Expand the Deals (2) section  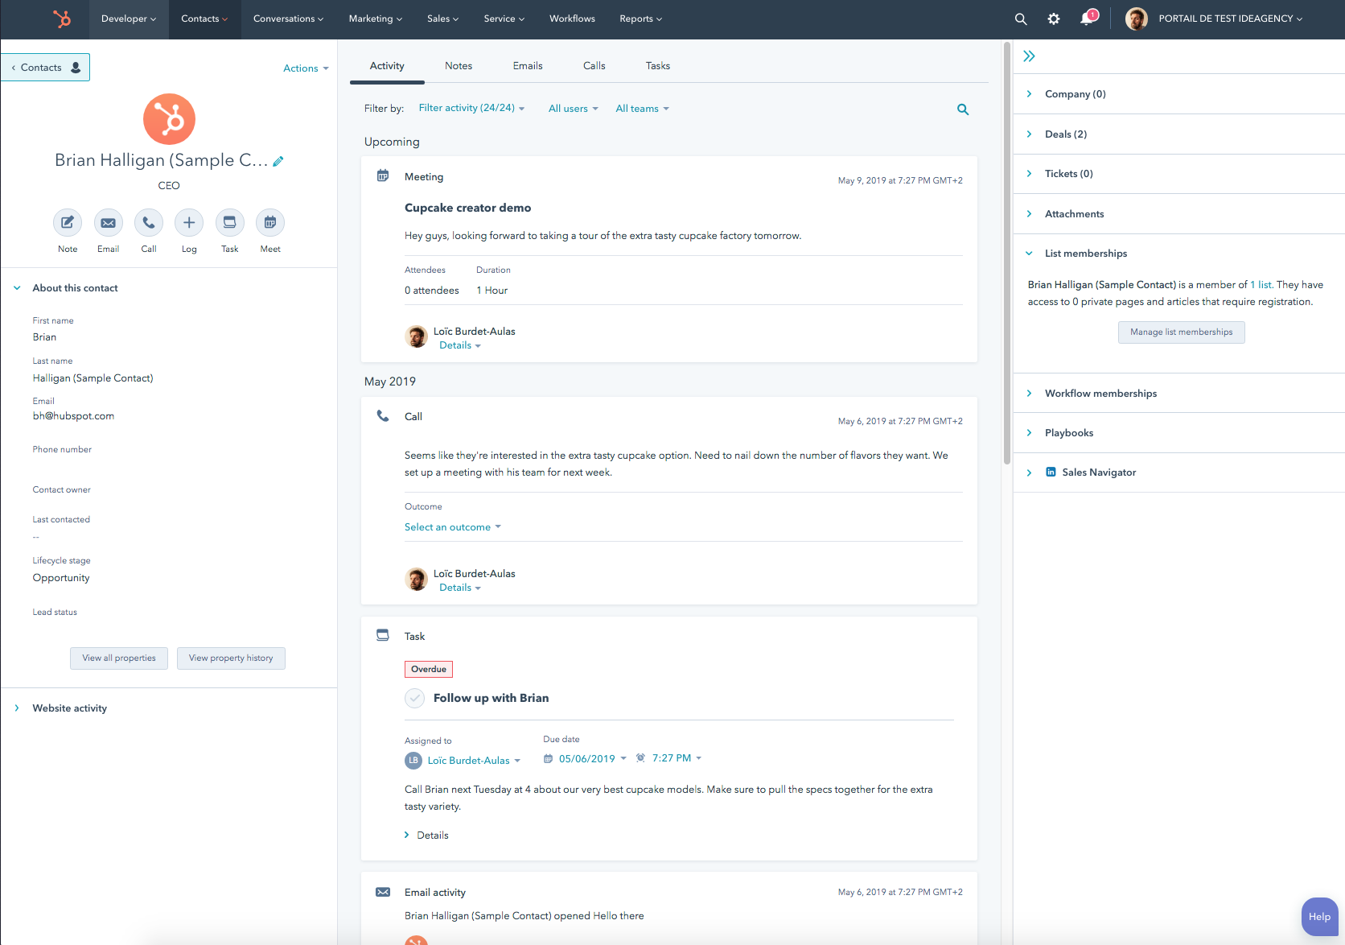(x=1057, y=134)
